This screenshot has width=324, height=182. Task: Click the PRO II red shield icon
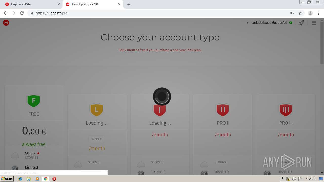[x=223, y=110]
